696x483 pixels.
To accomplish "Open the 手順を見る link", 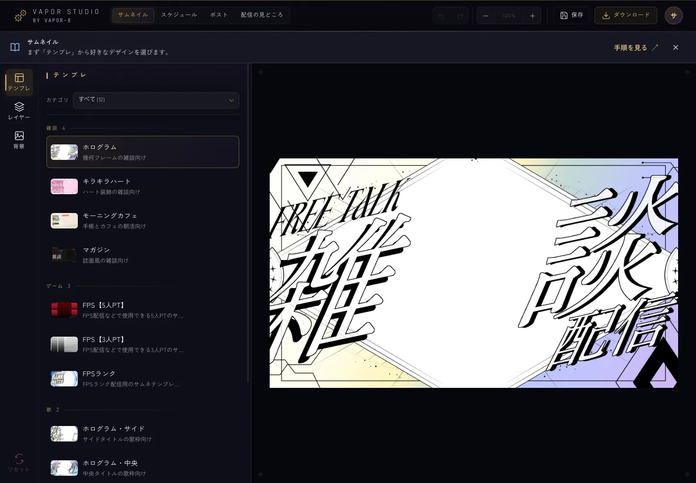I will click(x=636, y=48).
